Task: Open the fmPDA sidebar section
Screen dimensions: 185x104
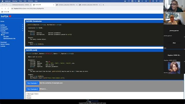Action: (x=3, y=25)
